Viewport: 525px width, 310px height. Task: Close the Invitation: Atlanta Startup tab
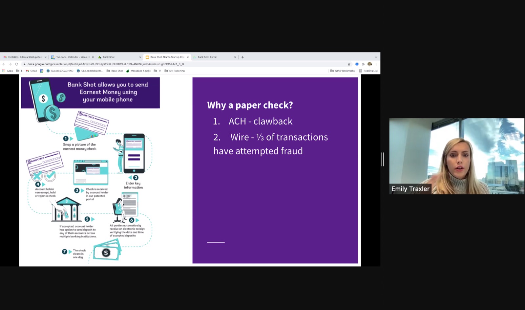pos(45,57)
